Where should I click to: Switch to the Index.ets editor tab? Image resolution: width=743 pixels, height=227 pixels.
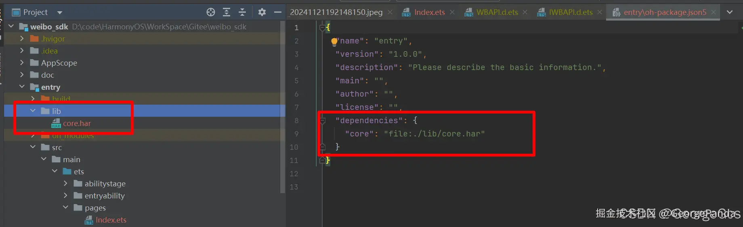430,12
